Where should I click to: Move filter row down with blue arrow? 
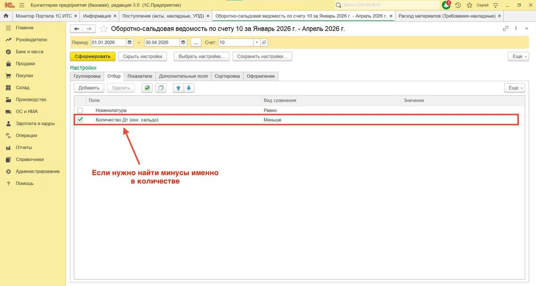point(188,88)
